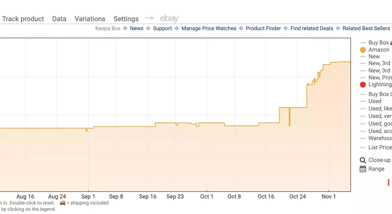Go to Manage Price Watches
Viewport: 392px width, 214px height.
209,29
